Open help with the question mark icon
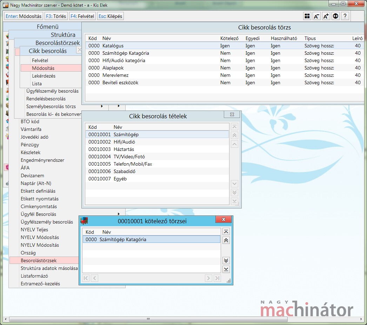Image resolution: width=367 pixels, height=325 pixels. tap(345, 16)
